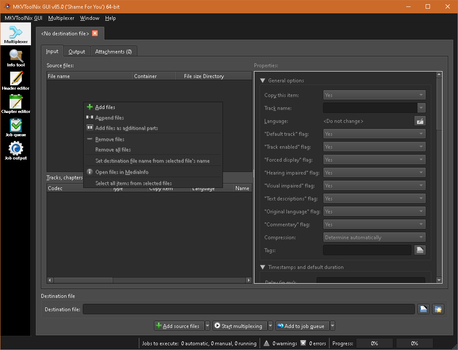Viewport: 458px width, 350px height.
Task: Sort source files by File name column
Action: tap(90, 76)
